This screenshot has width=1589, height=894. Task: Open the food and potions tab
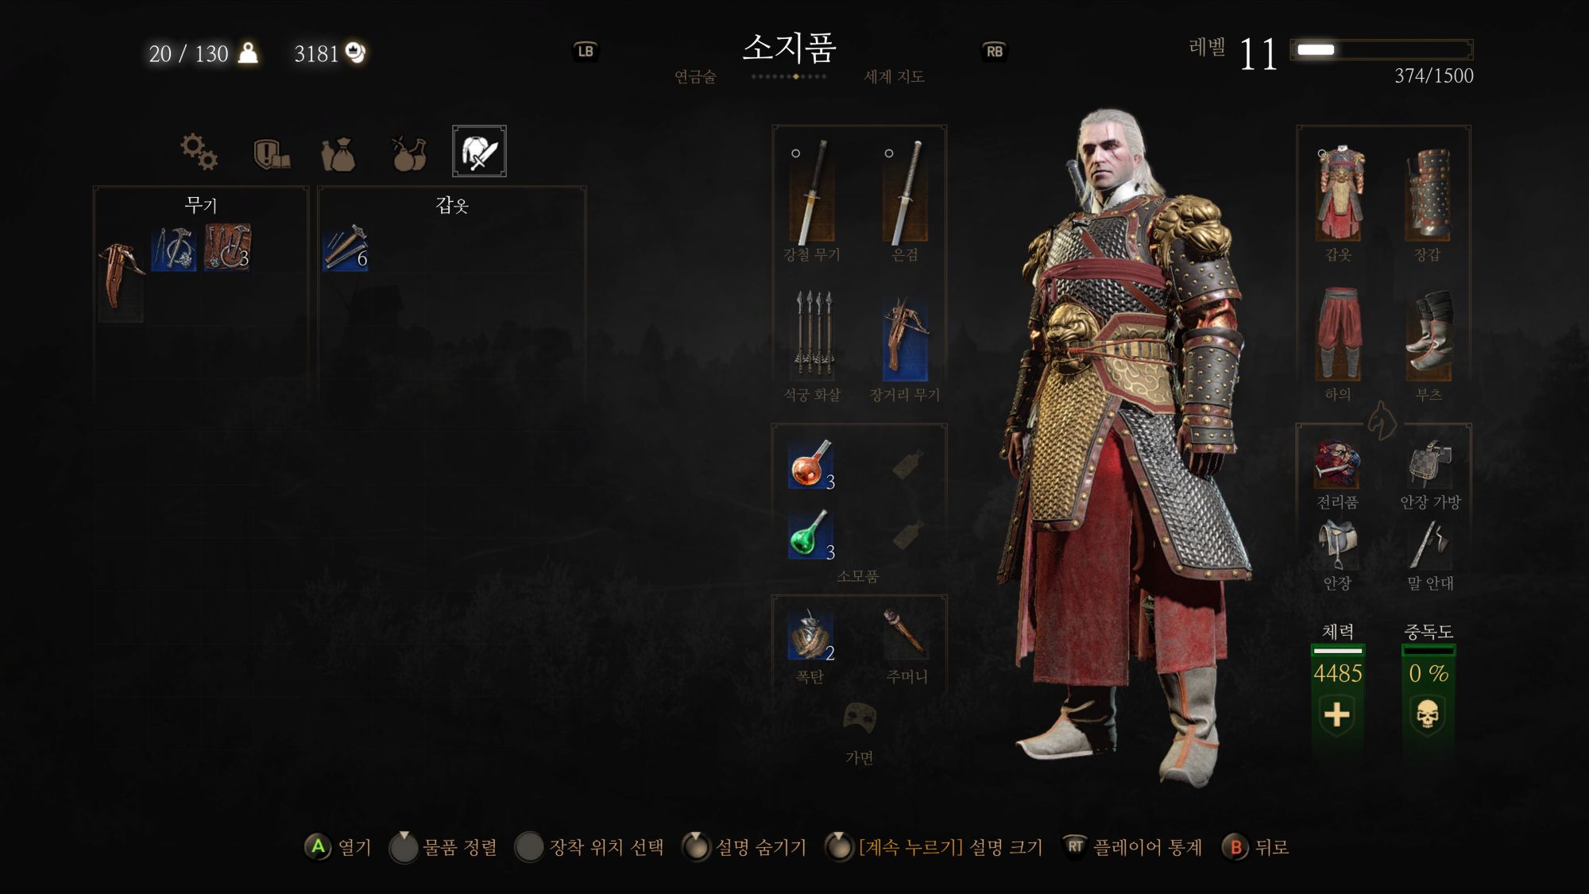pyautogui.click(x=409, y=153)
